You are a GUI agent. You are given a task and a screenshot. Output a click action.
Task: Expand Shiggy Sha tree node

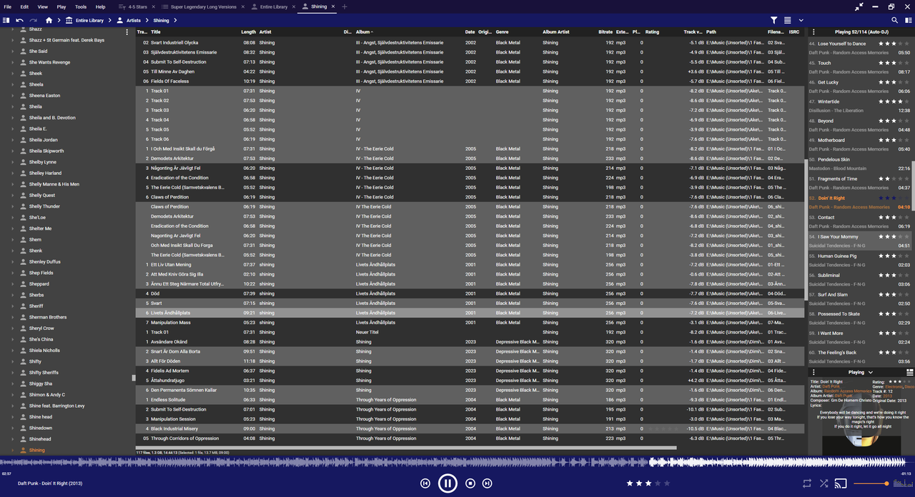[12, 383]
